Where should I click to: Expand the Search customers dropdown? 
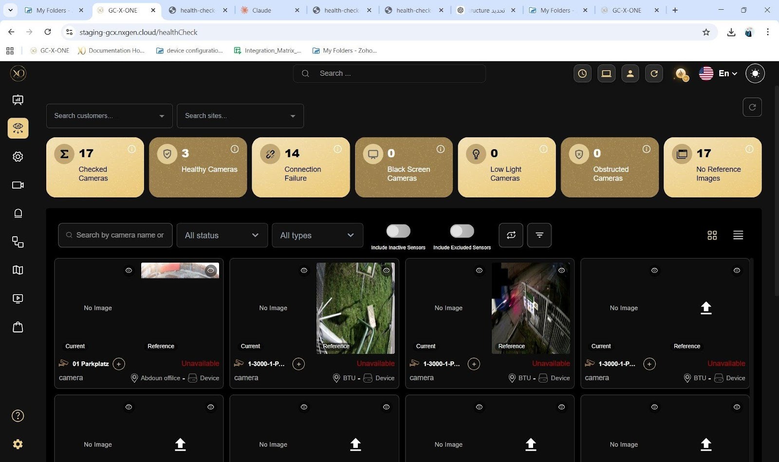coord(110,116)
